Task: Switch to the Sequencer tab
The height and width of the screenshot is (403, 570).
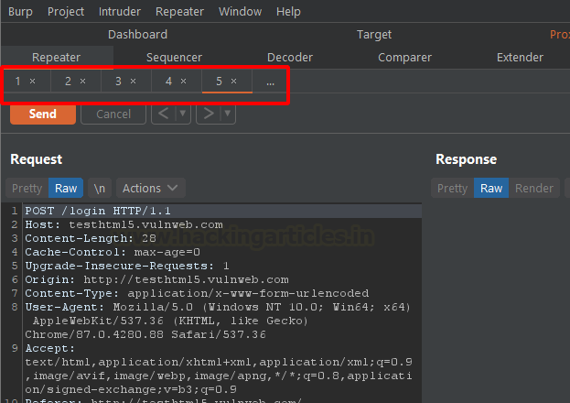Action: coord(174,58)
